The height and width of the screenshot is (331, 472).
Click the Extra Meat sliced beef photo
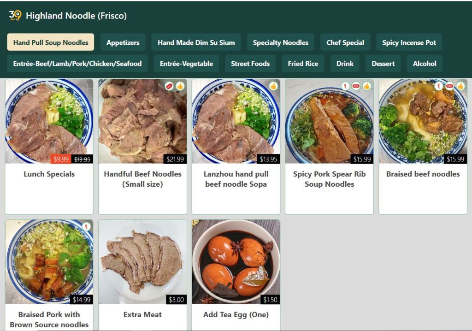pos(143,262)
